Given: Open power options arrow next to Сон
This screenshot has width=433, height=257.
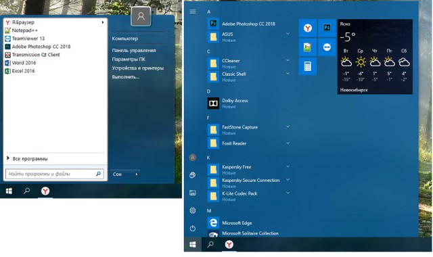Looking at the screenshot, I should [x=137, y=174].
